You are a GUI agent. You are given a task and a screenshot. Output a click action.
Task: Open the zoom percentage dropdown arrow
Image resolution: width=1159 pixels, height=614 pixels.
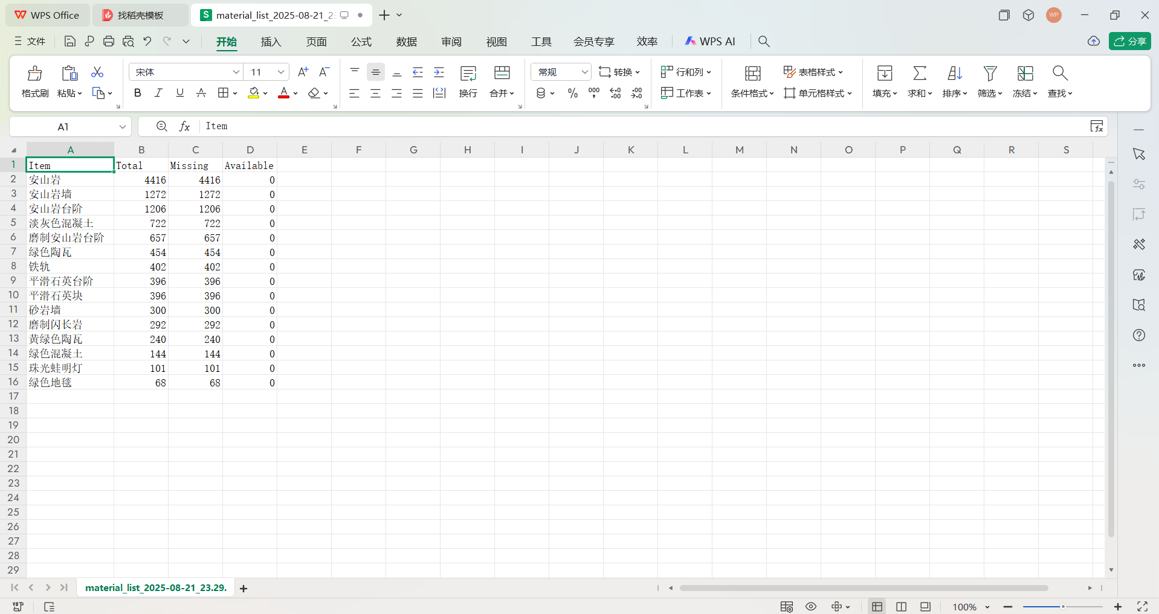(x=987, y=607)
